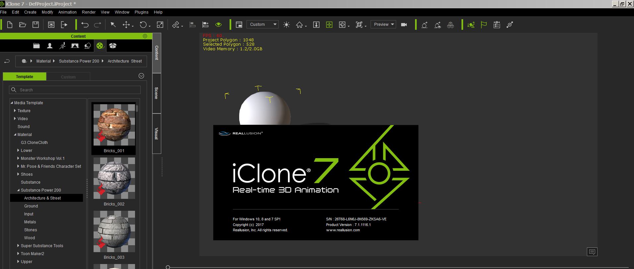Open the vertical Scene side tab
Image resolution: width=634 pixels, height=269 pixels.
tap(157, 93)
